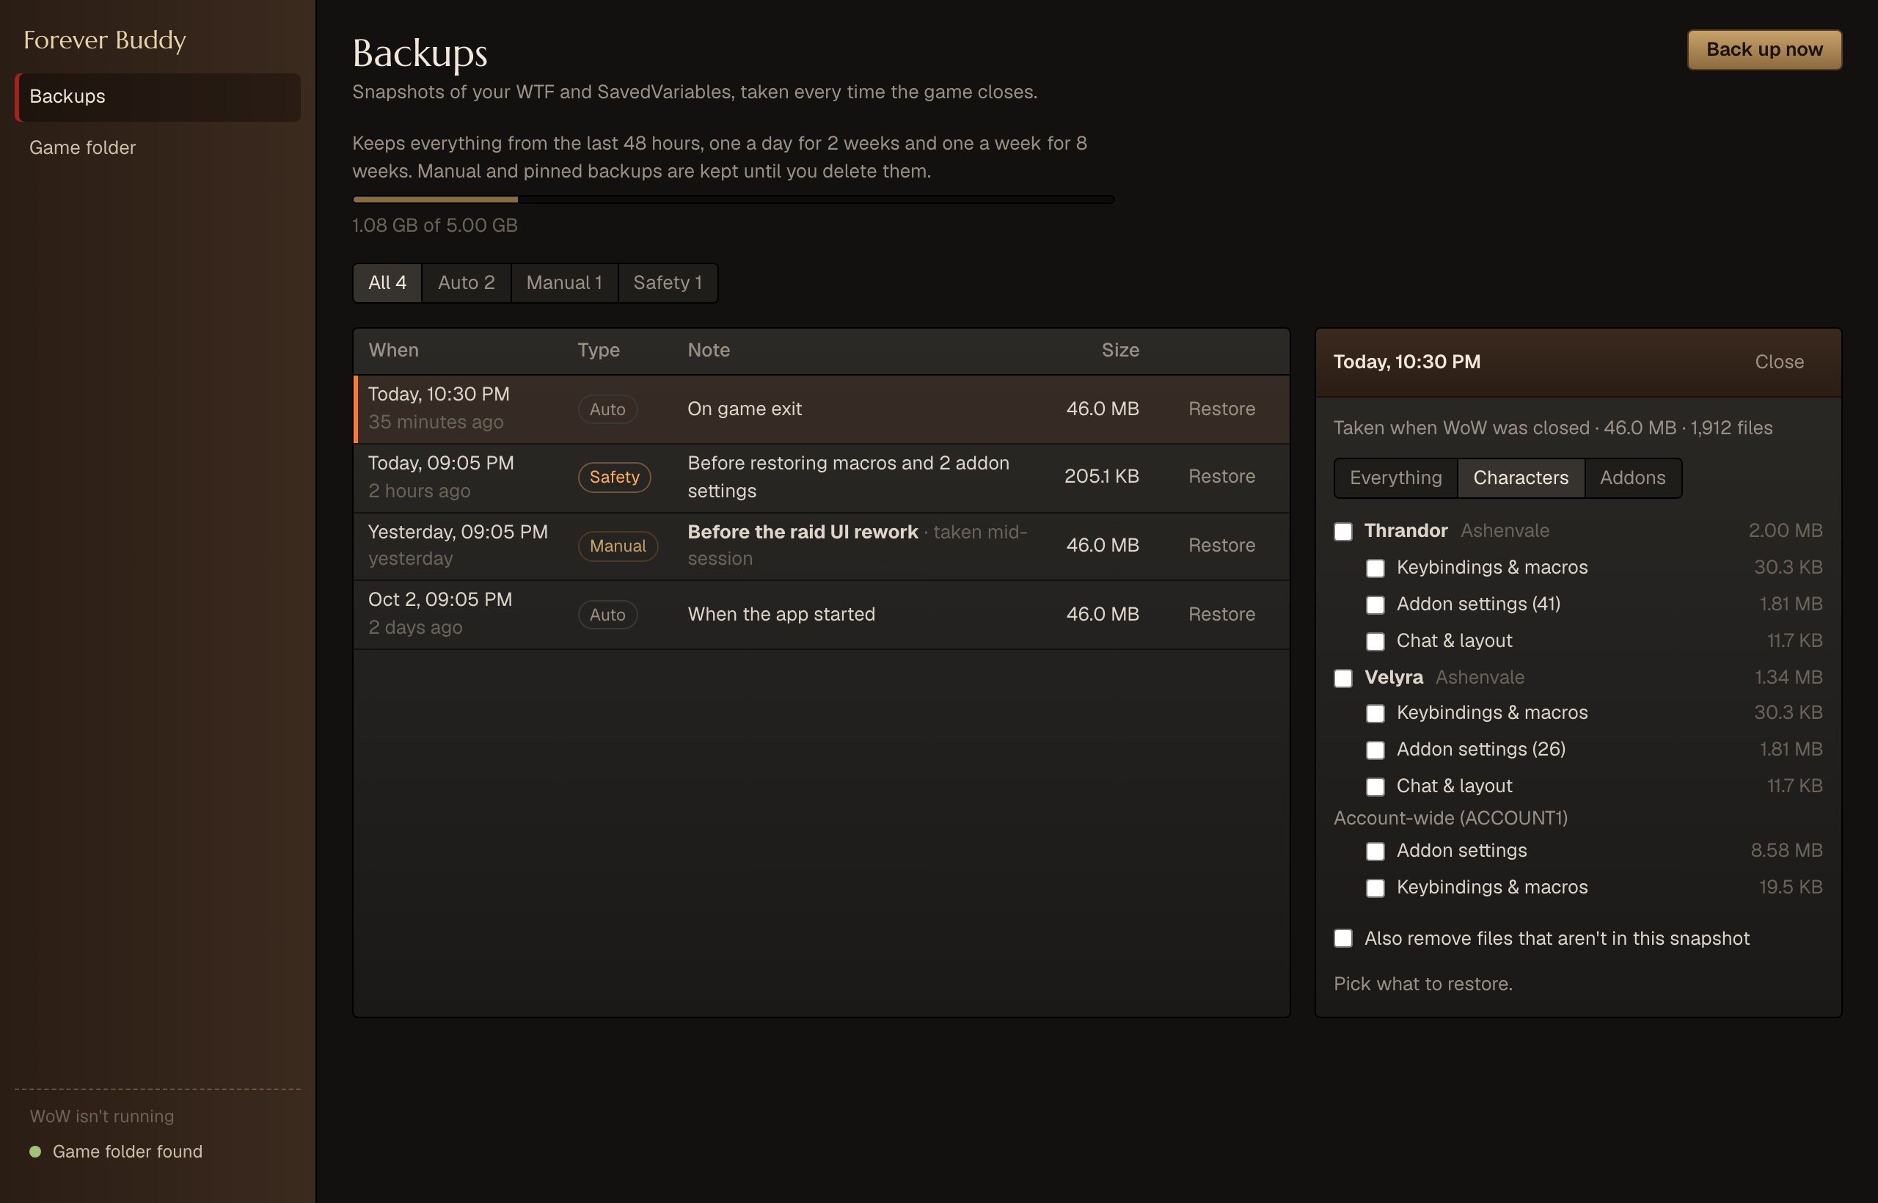
Task: Open the Game folder sidebar section
Action: pyautogui.click(x=158, y=147)
